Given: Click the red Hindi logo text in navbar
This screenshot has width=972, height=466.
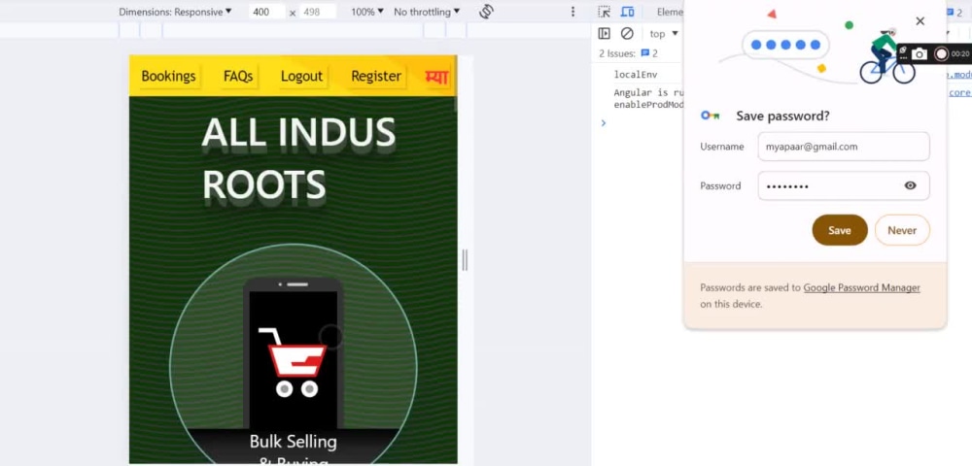Looking at the screenshot, I should pyautogui.click(x=436, y=76).
